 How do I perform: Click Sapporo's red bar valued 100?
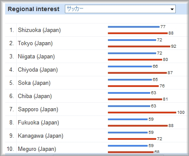tap(142, 113)
